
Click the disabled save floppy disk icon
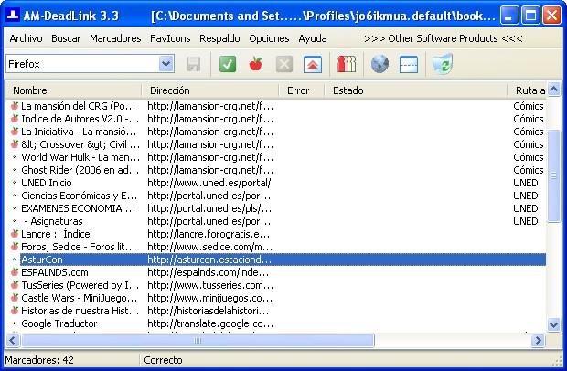(194, 65)
